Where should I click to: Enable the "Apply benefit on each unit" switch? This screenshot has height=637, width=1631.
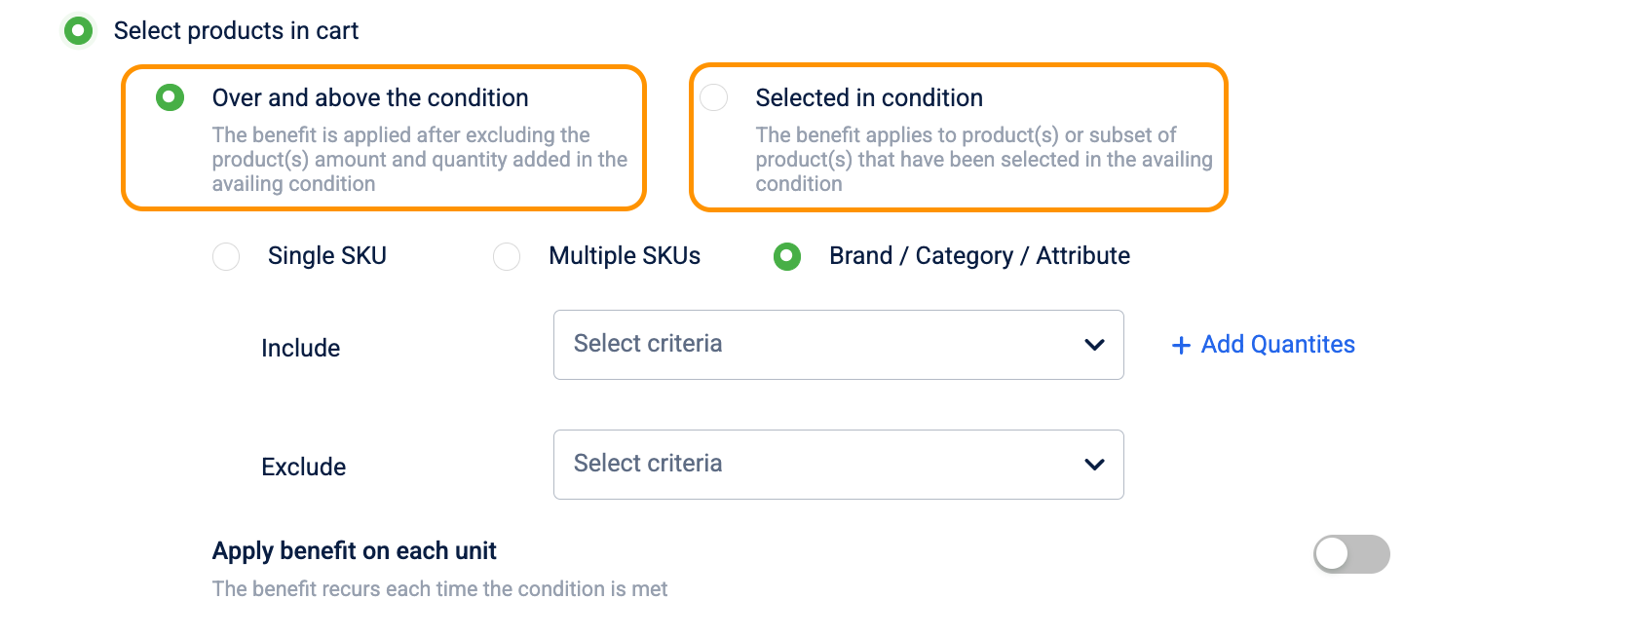coord(1350,554)
